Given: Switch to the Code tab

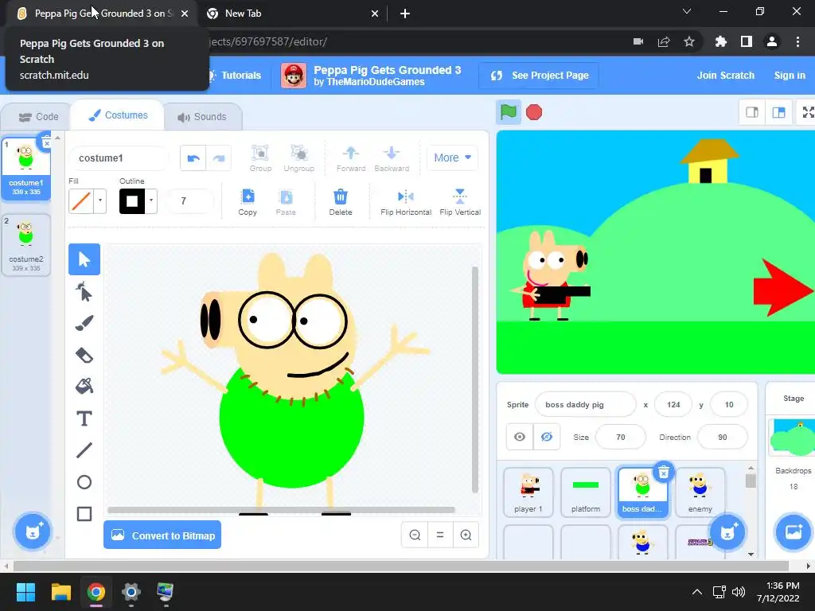Looking at the screenshot, I should [x=38, y=117].
